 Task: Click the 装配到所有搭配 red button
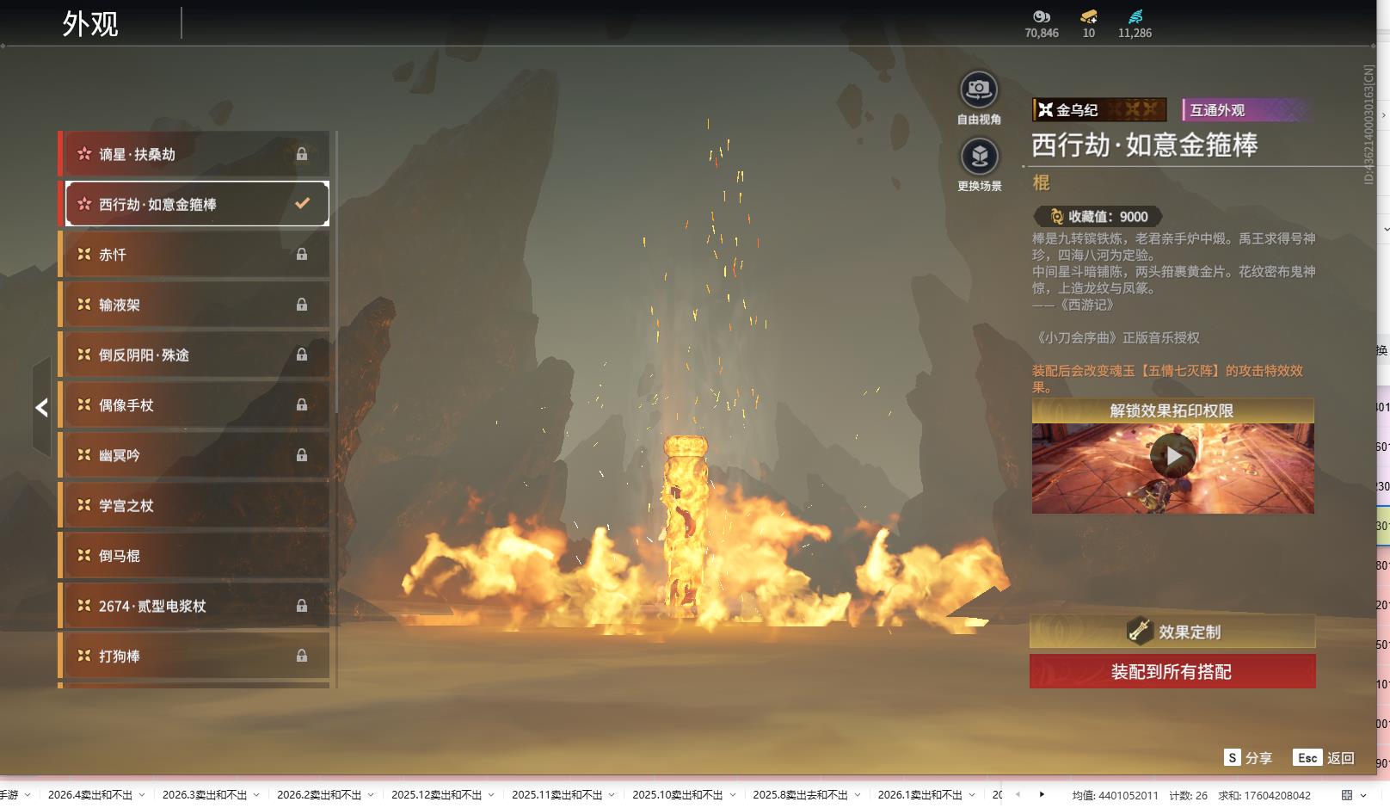tap(1172, 671)
